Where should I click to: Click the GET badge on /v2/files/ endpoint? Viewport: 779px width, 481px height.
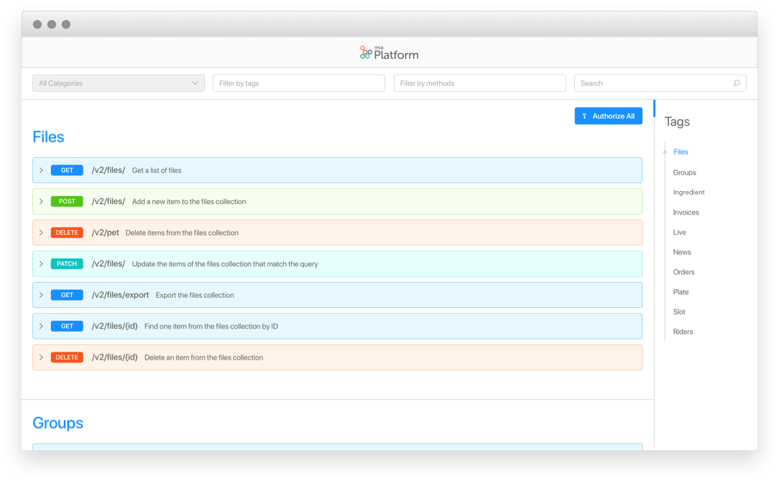[67, 170]
